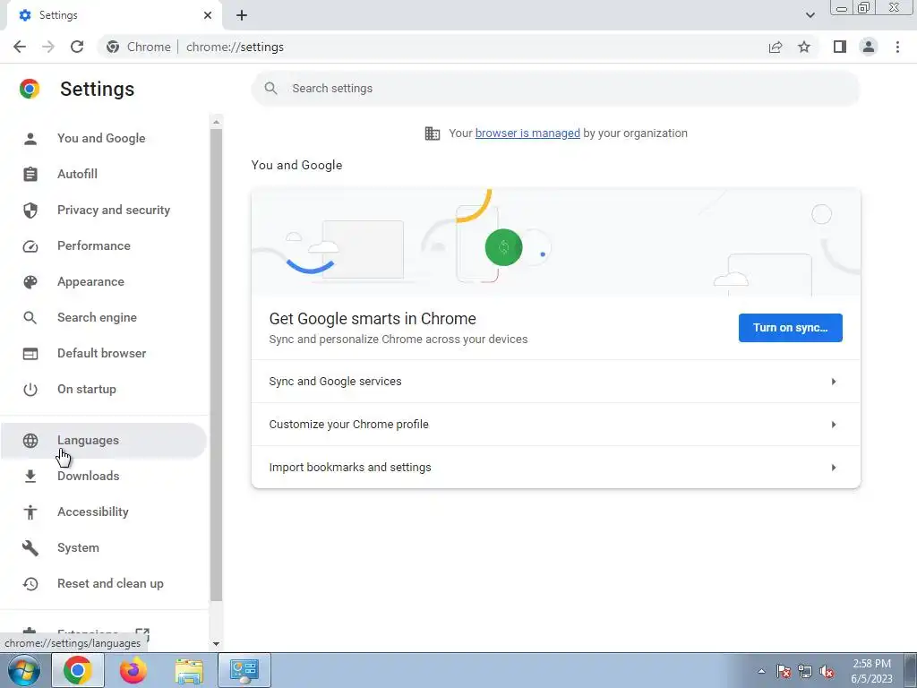This screenshot has height=688, width=917.
Task: Open the 'browser is managed' link
Action: coord(527,133)
